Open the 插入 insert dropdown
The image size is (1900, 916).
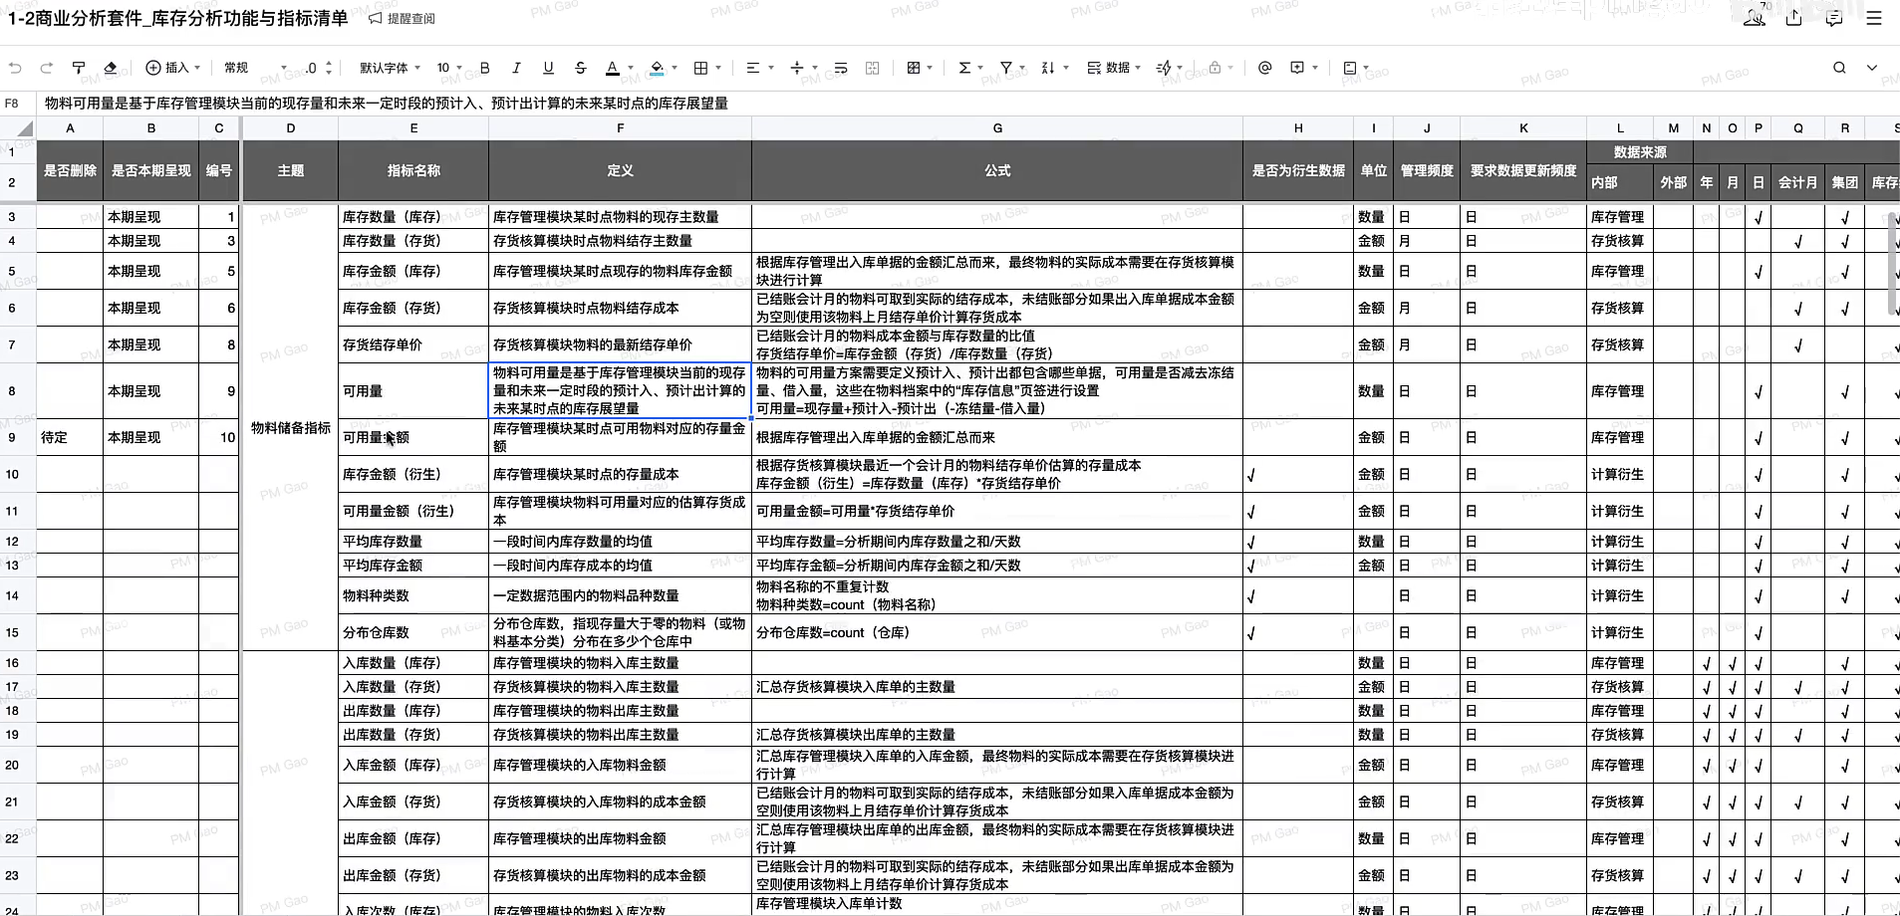pyautogui.click(x=173, y=68)
